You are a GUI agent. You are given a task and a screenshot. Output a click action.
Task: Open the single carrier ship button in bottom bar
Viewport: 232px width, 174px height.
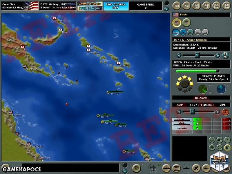(x=166, y=168)
